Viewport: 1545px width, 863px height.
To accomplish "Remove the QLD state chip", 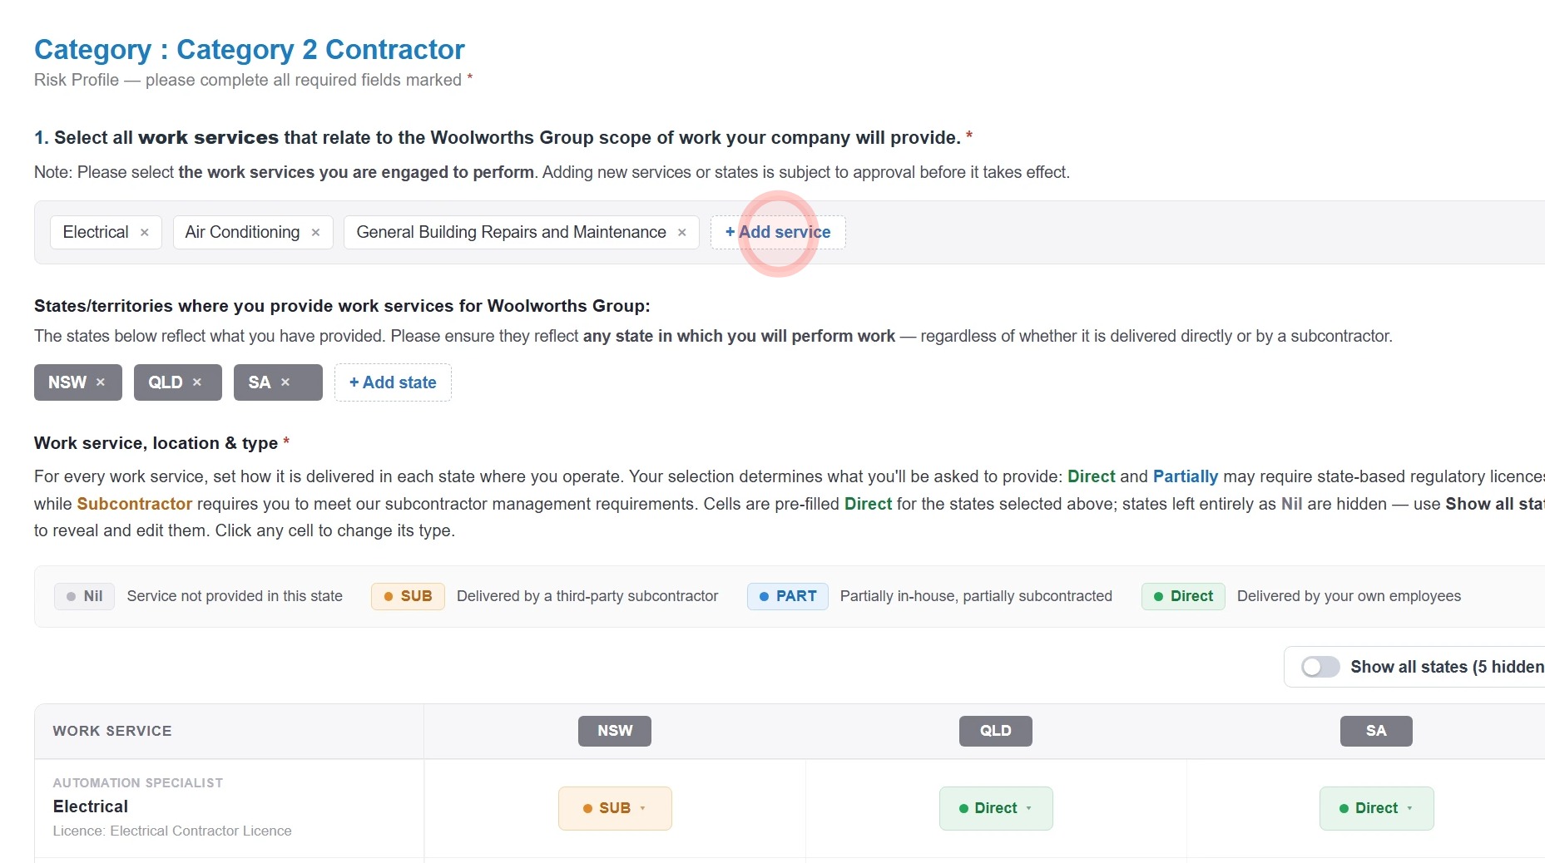I will (197, 382).
